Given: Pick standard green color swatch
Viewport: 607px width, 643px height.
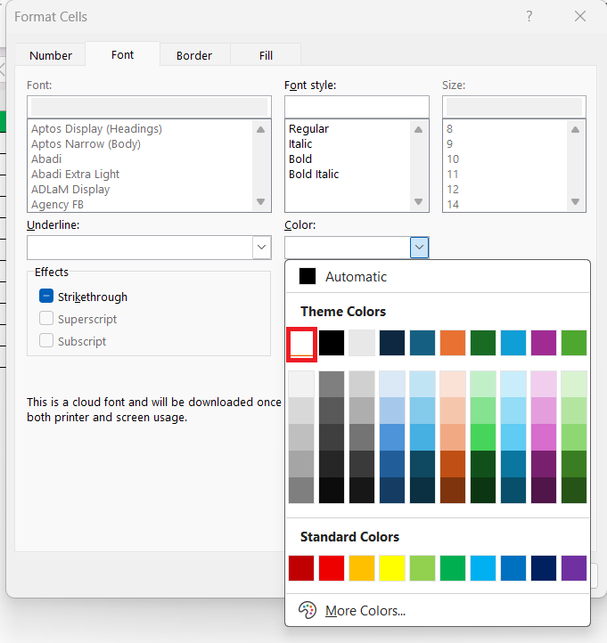Looking at the screenshot, I should click(453, 568).
